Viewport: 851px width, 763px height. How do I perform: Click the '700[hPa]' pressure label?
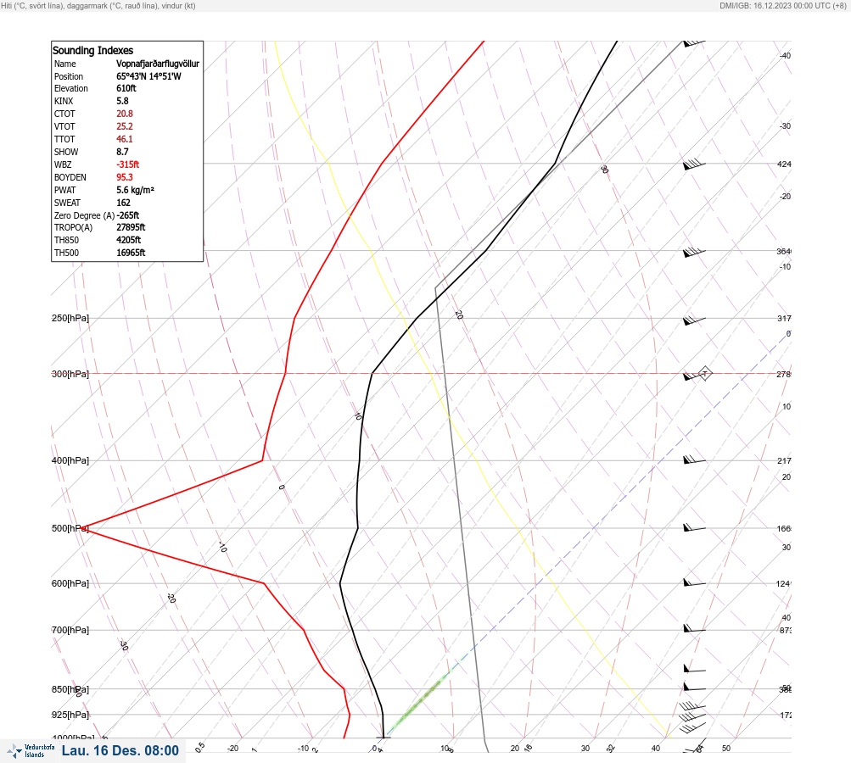70,630
